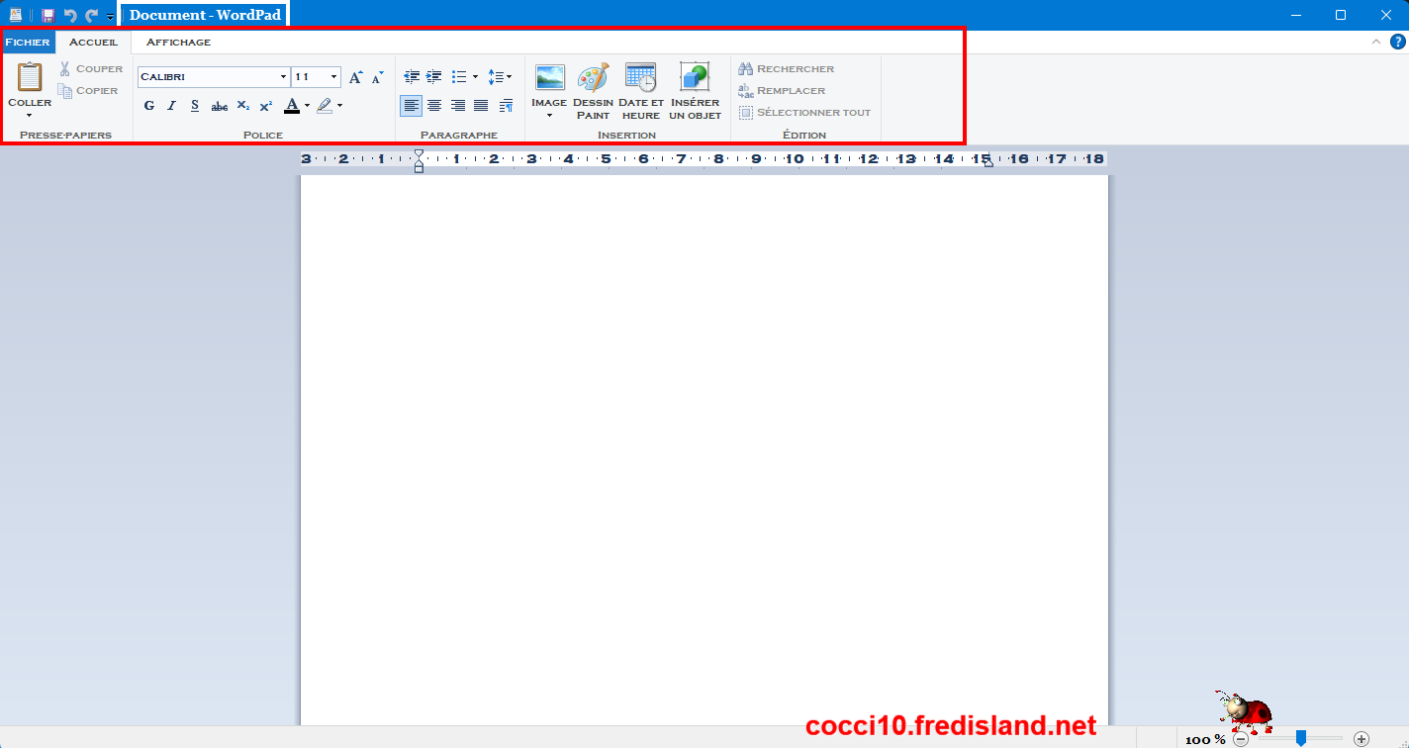
Task: Click the Save icon in the quick access toolbar
Action: [47, 16]
